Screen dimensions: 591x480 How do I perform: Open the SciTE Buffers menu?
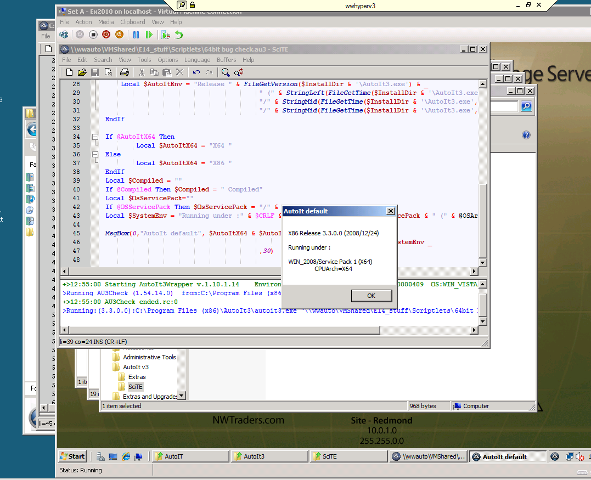tap(226, 60)
